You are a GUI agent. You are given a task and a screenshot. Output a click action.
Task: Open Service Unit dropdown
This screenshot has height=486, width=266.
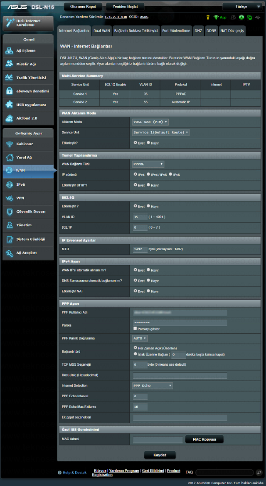(161, 132)
